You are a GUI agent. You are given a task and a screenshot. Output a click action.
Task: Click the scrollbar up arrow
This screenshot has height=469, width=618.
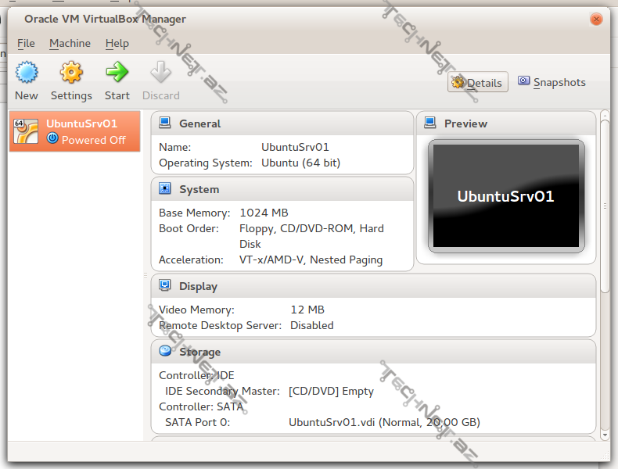coord(605,115)
